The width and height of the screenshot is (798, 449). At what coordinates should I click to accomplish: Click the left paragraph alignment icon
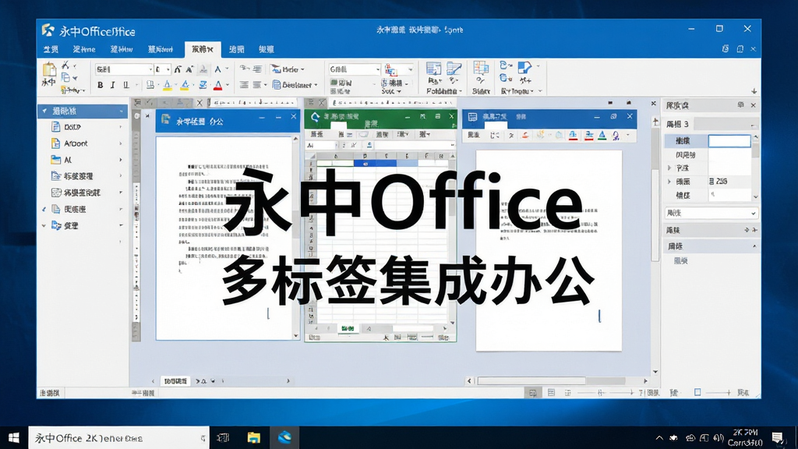click(x=244, y=85)
